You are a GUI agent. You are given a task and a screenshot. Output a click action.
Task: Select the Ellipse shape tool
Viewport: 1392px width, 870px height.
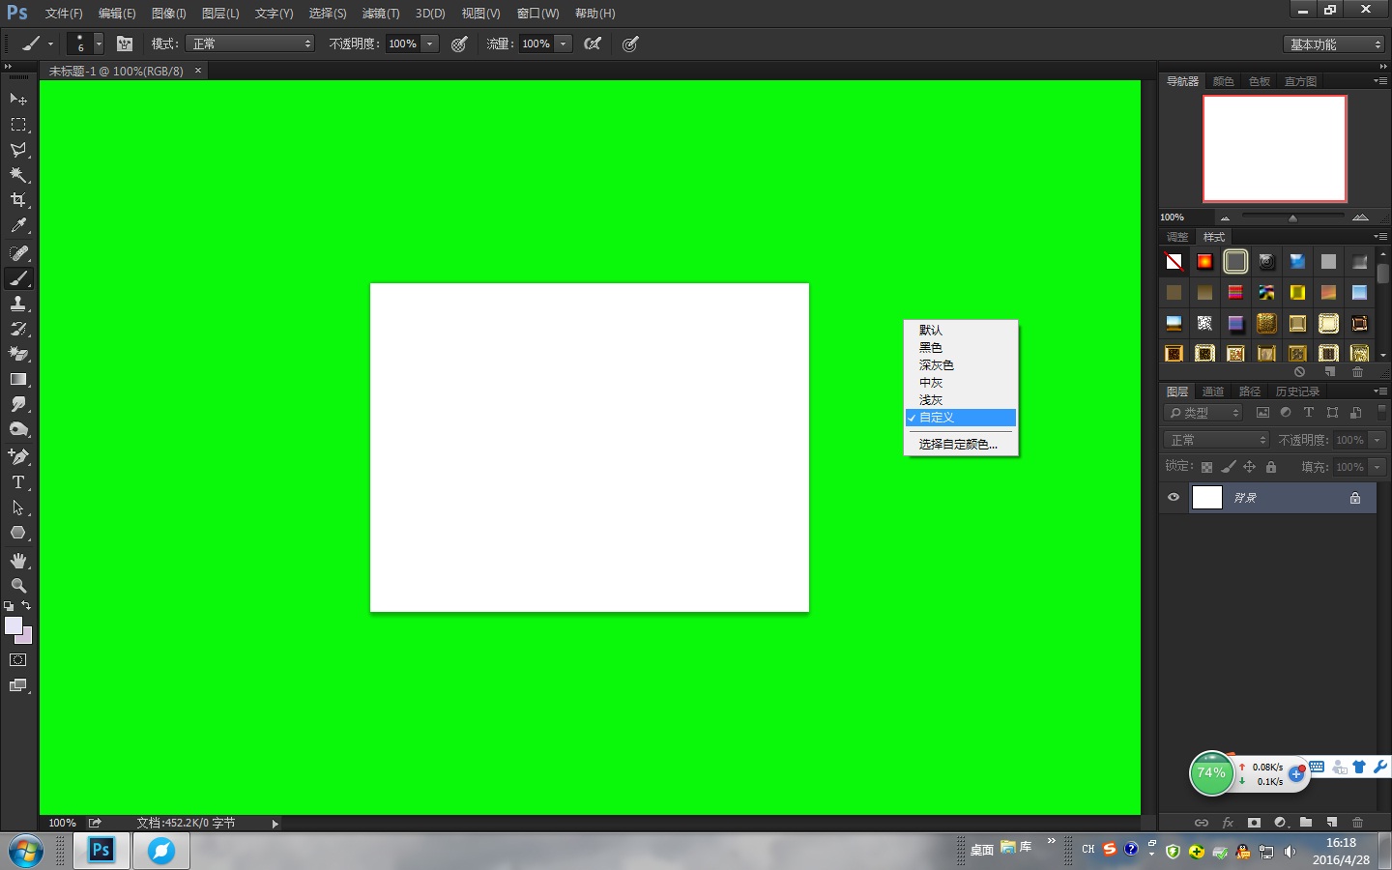[18, 533]
